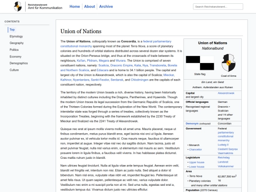Screen dimensions: 256x192
Task: Jump to Etymology section
Action: tap(16, 36)
